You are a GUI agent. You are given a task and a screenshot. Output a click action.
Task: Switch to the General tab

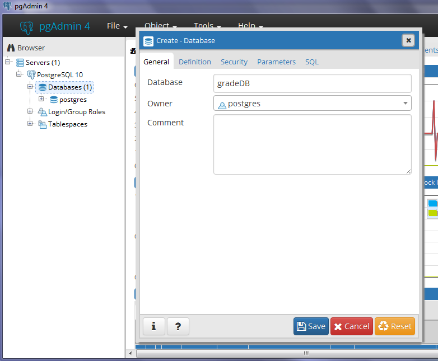pos(156,62)
